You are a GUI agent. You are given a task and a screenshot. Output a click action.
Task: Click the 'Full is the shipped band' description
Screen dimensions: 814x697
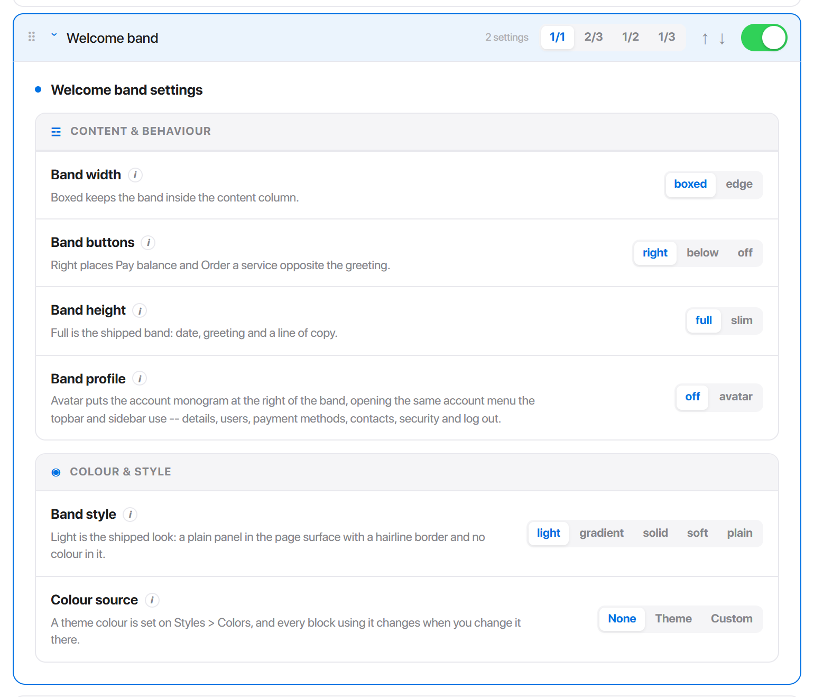[x=194, y=333]
